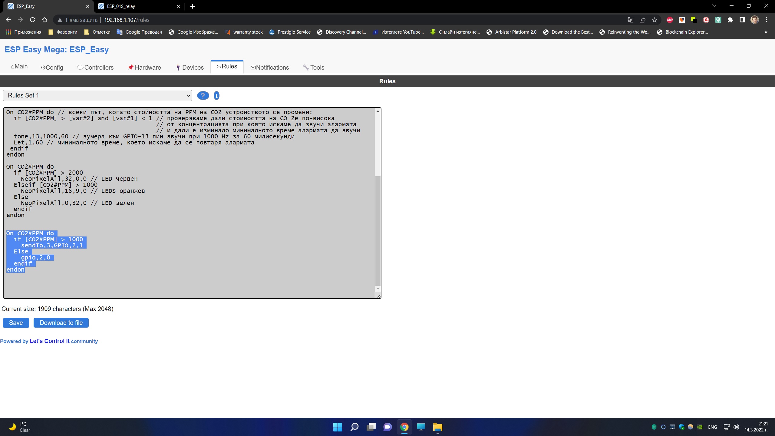Open the Chrome three-dot menu
775x436 pixels.
pos(767,20)
